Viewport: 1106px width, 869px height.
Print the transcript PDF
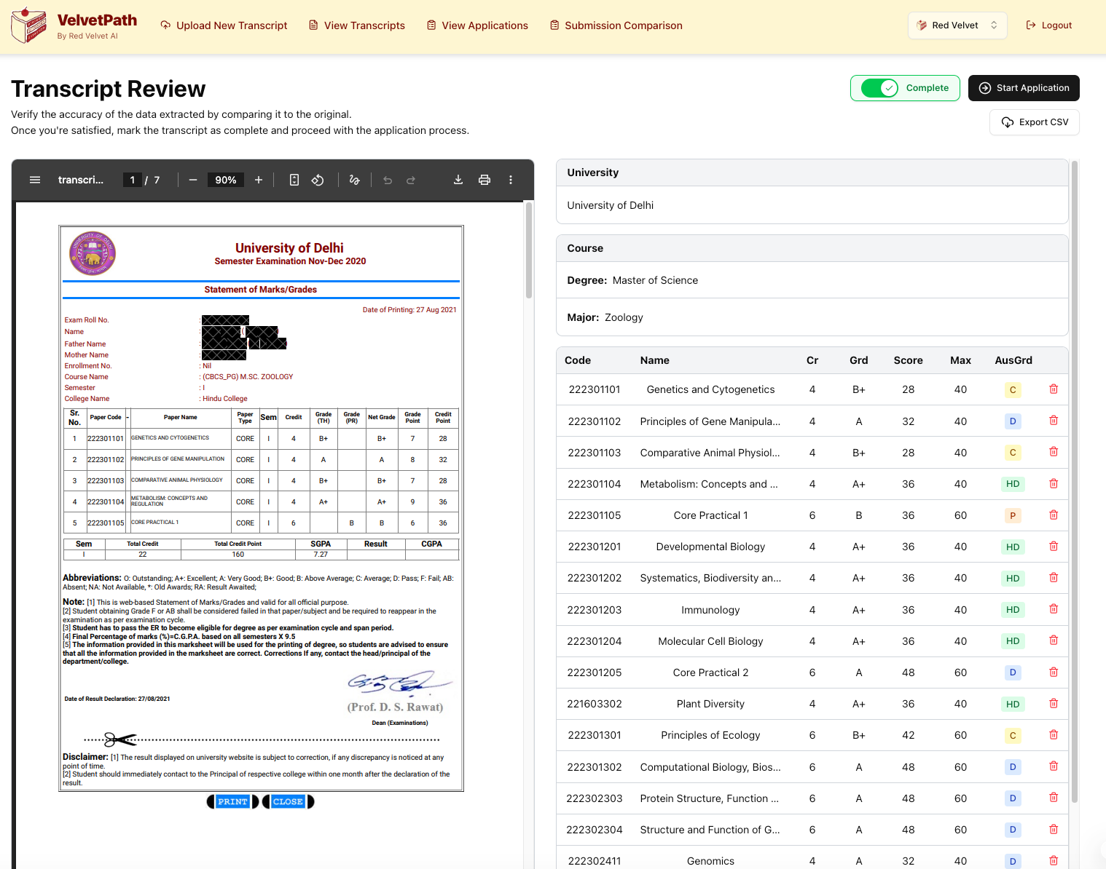[x=485, y=180]
